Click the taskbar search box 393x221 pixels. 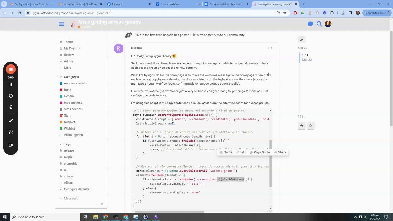click(x=45, y=217)
